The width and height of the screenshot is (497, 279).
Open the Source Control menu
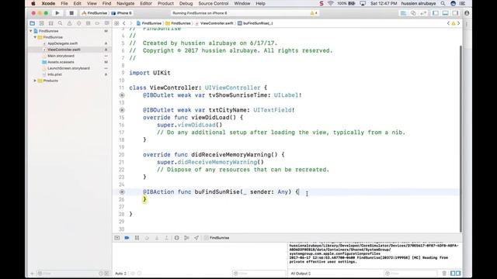click(x=214, y=3)
